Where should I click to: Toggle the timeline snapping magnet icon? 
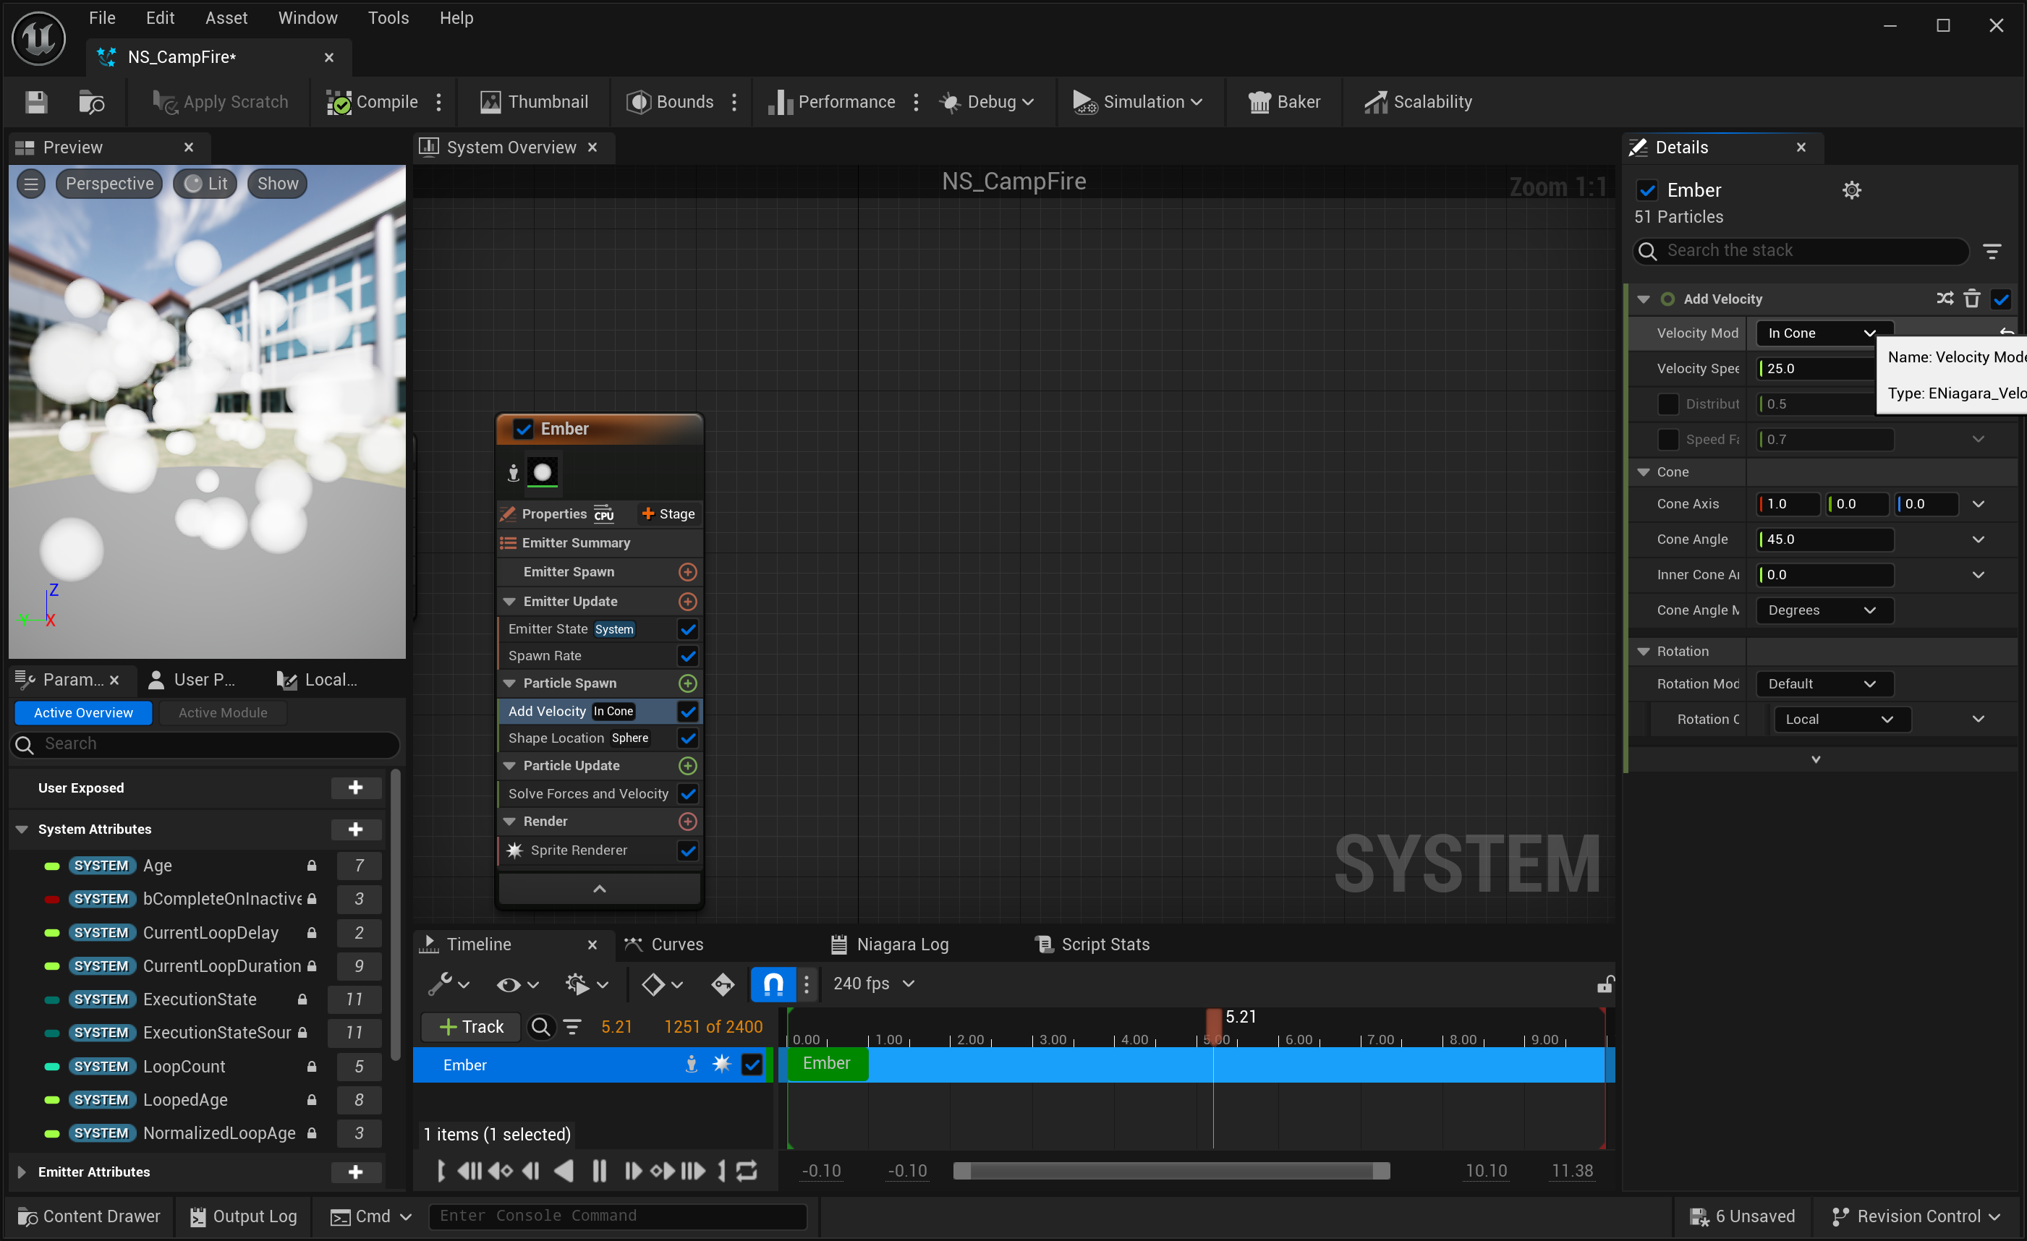pos(773,984)
